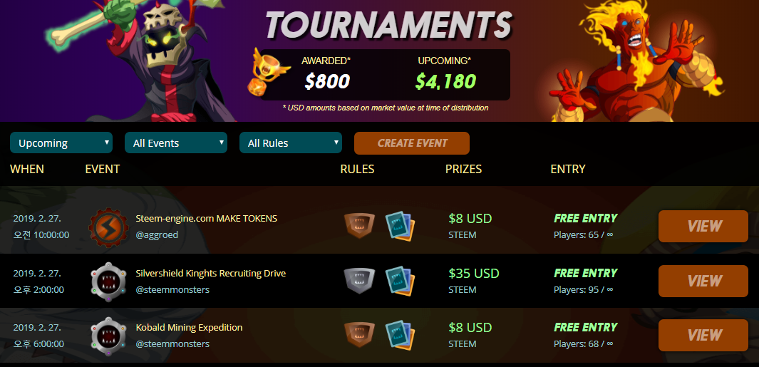The width and height of the screenshot is (759, 367).
Task: Open the All Rules filter dropdown
Action: pyautogui.click(x=291, y=143)
